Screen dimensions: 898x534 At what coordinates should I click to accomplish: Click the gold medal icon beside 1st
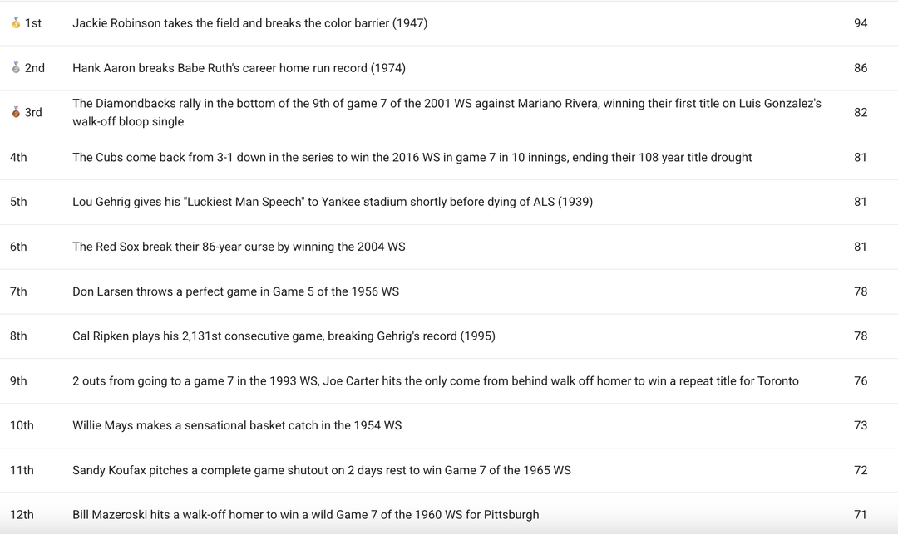(x=16, y=23)
